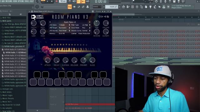
Task: Toggle typing keyboard to piano button
Action: (x=70, y=7)
